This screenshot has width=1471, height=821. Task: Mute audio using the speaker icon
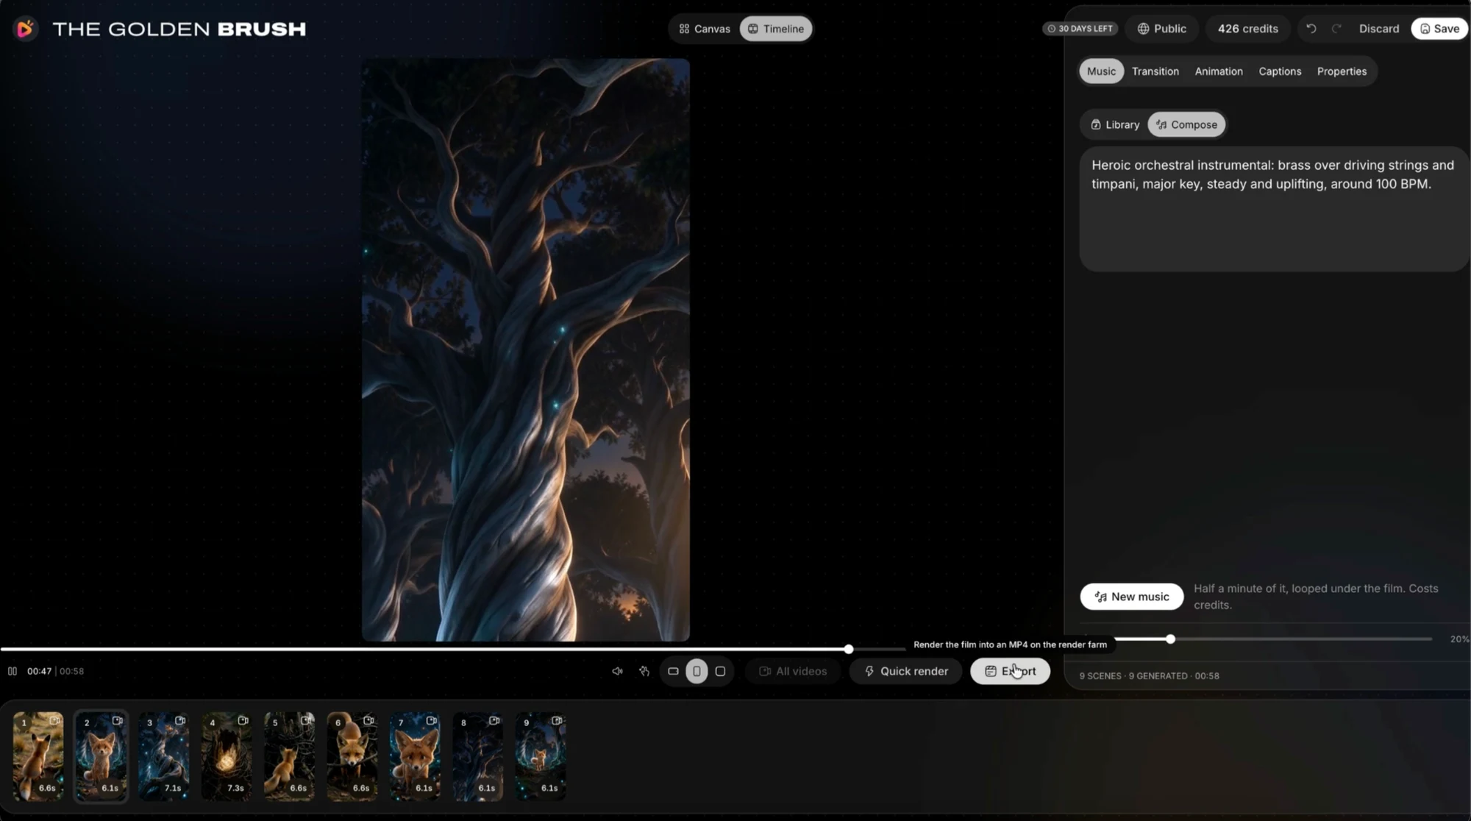click(618, 671)
